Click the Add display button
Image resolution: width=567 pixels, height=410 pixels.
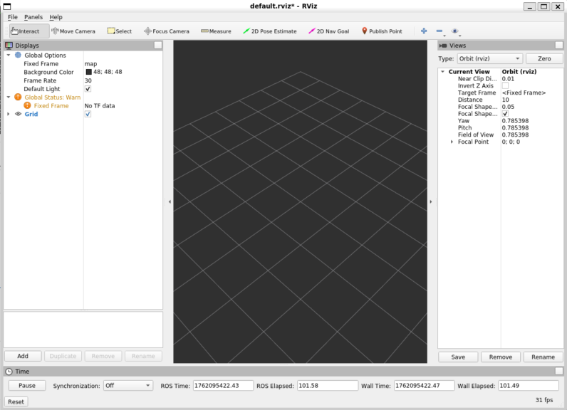(23, 356)
